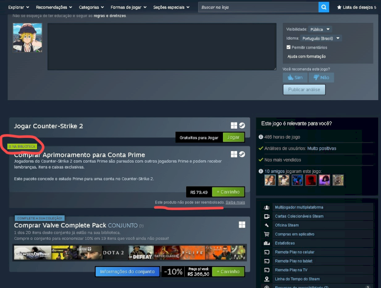Screen dimensions: 381x288
Task: Open Remote Play na TV link
Action: click(291, 270)
